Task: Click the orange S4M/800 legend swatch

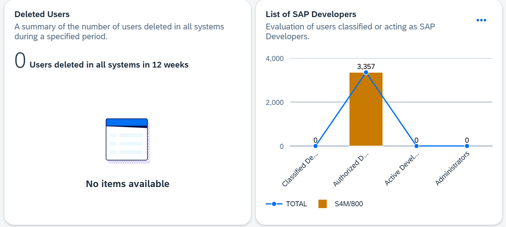Action: click(x=323, y=204)
